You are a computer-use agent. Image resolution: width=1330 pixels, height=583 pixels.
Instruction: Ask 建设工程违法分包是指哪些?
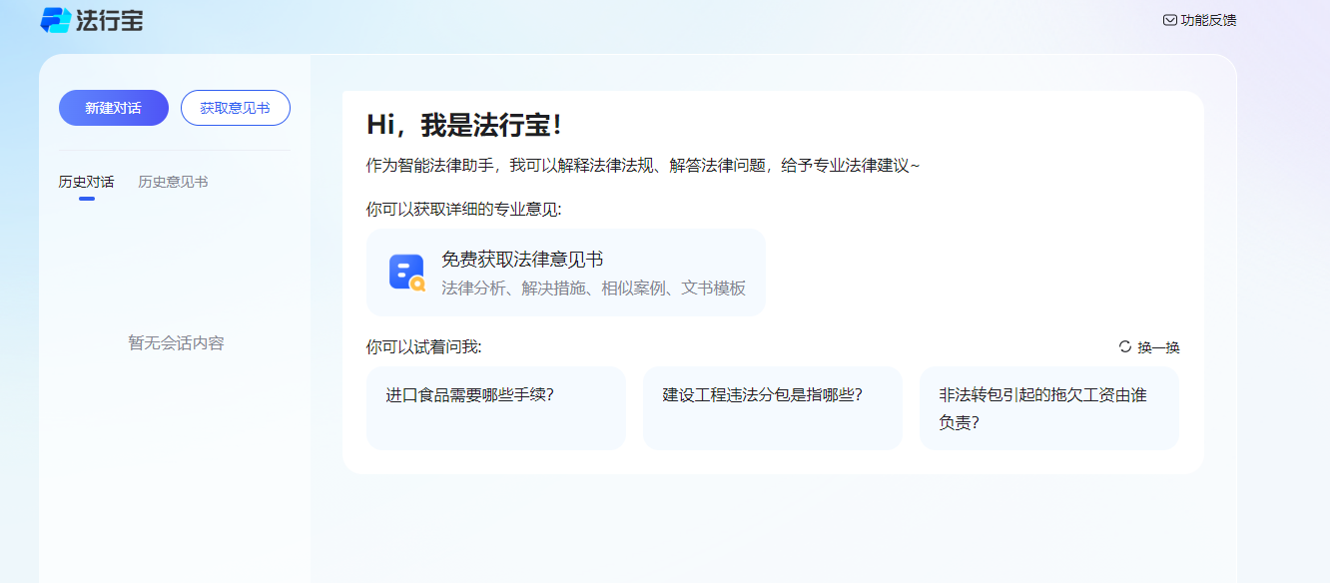(773, 408)
